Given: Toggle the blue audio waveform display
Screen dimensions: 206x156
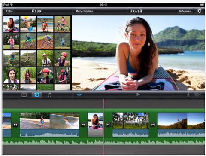Looking at the screenshot, I should (79, 95).
